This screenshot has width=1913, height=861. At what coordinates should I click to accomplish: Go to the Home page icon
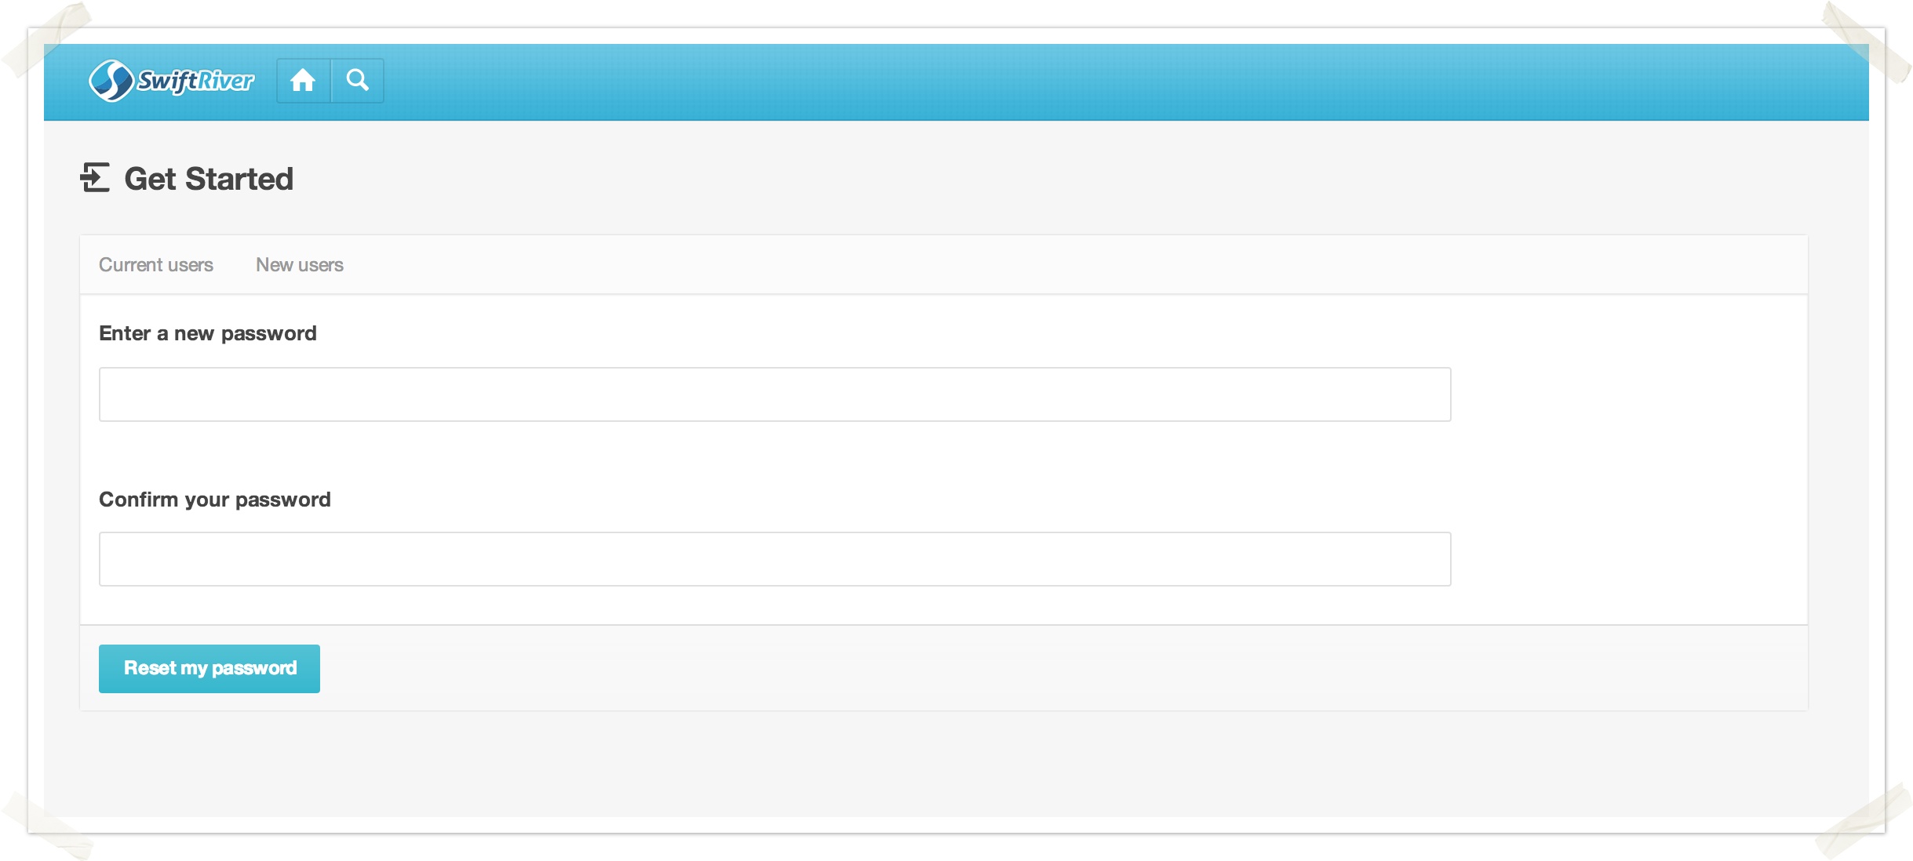[303, 80]
